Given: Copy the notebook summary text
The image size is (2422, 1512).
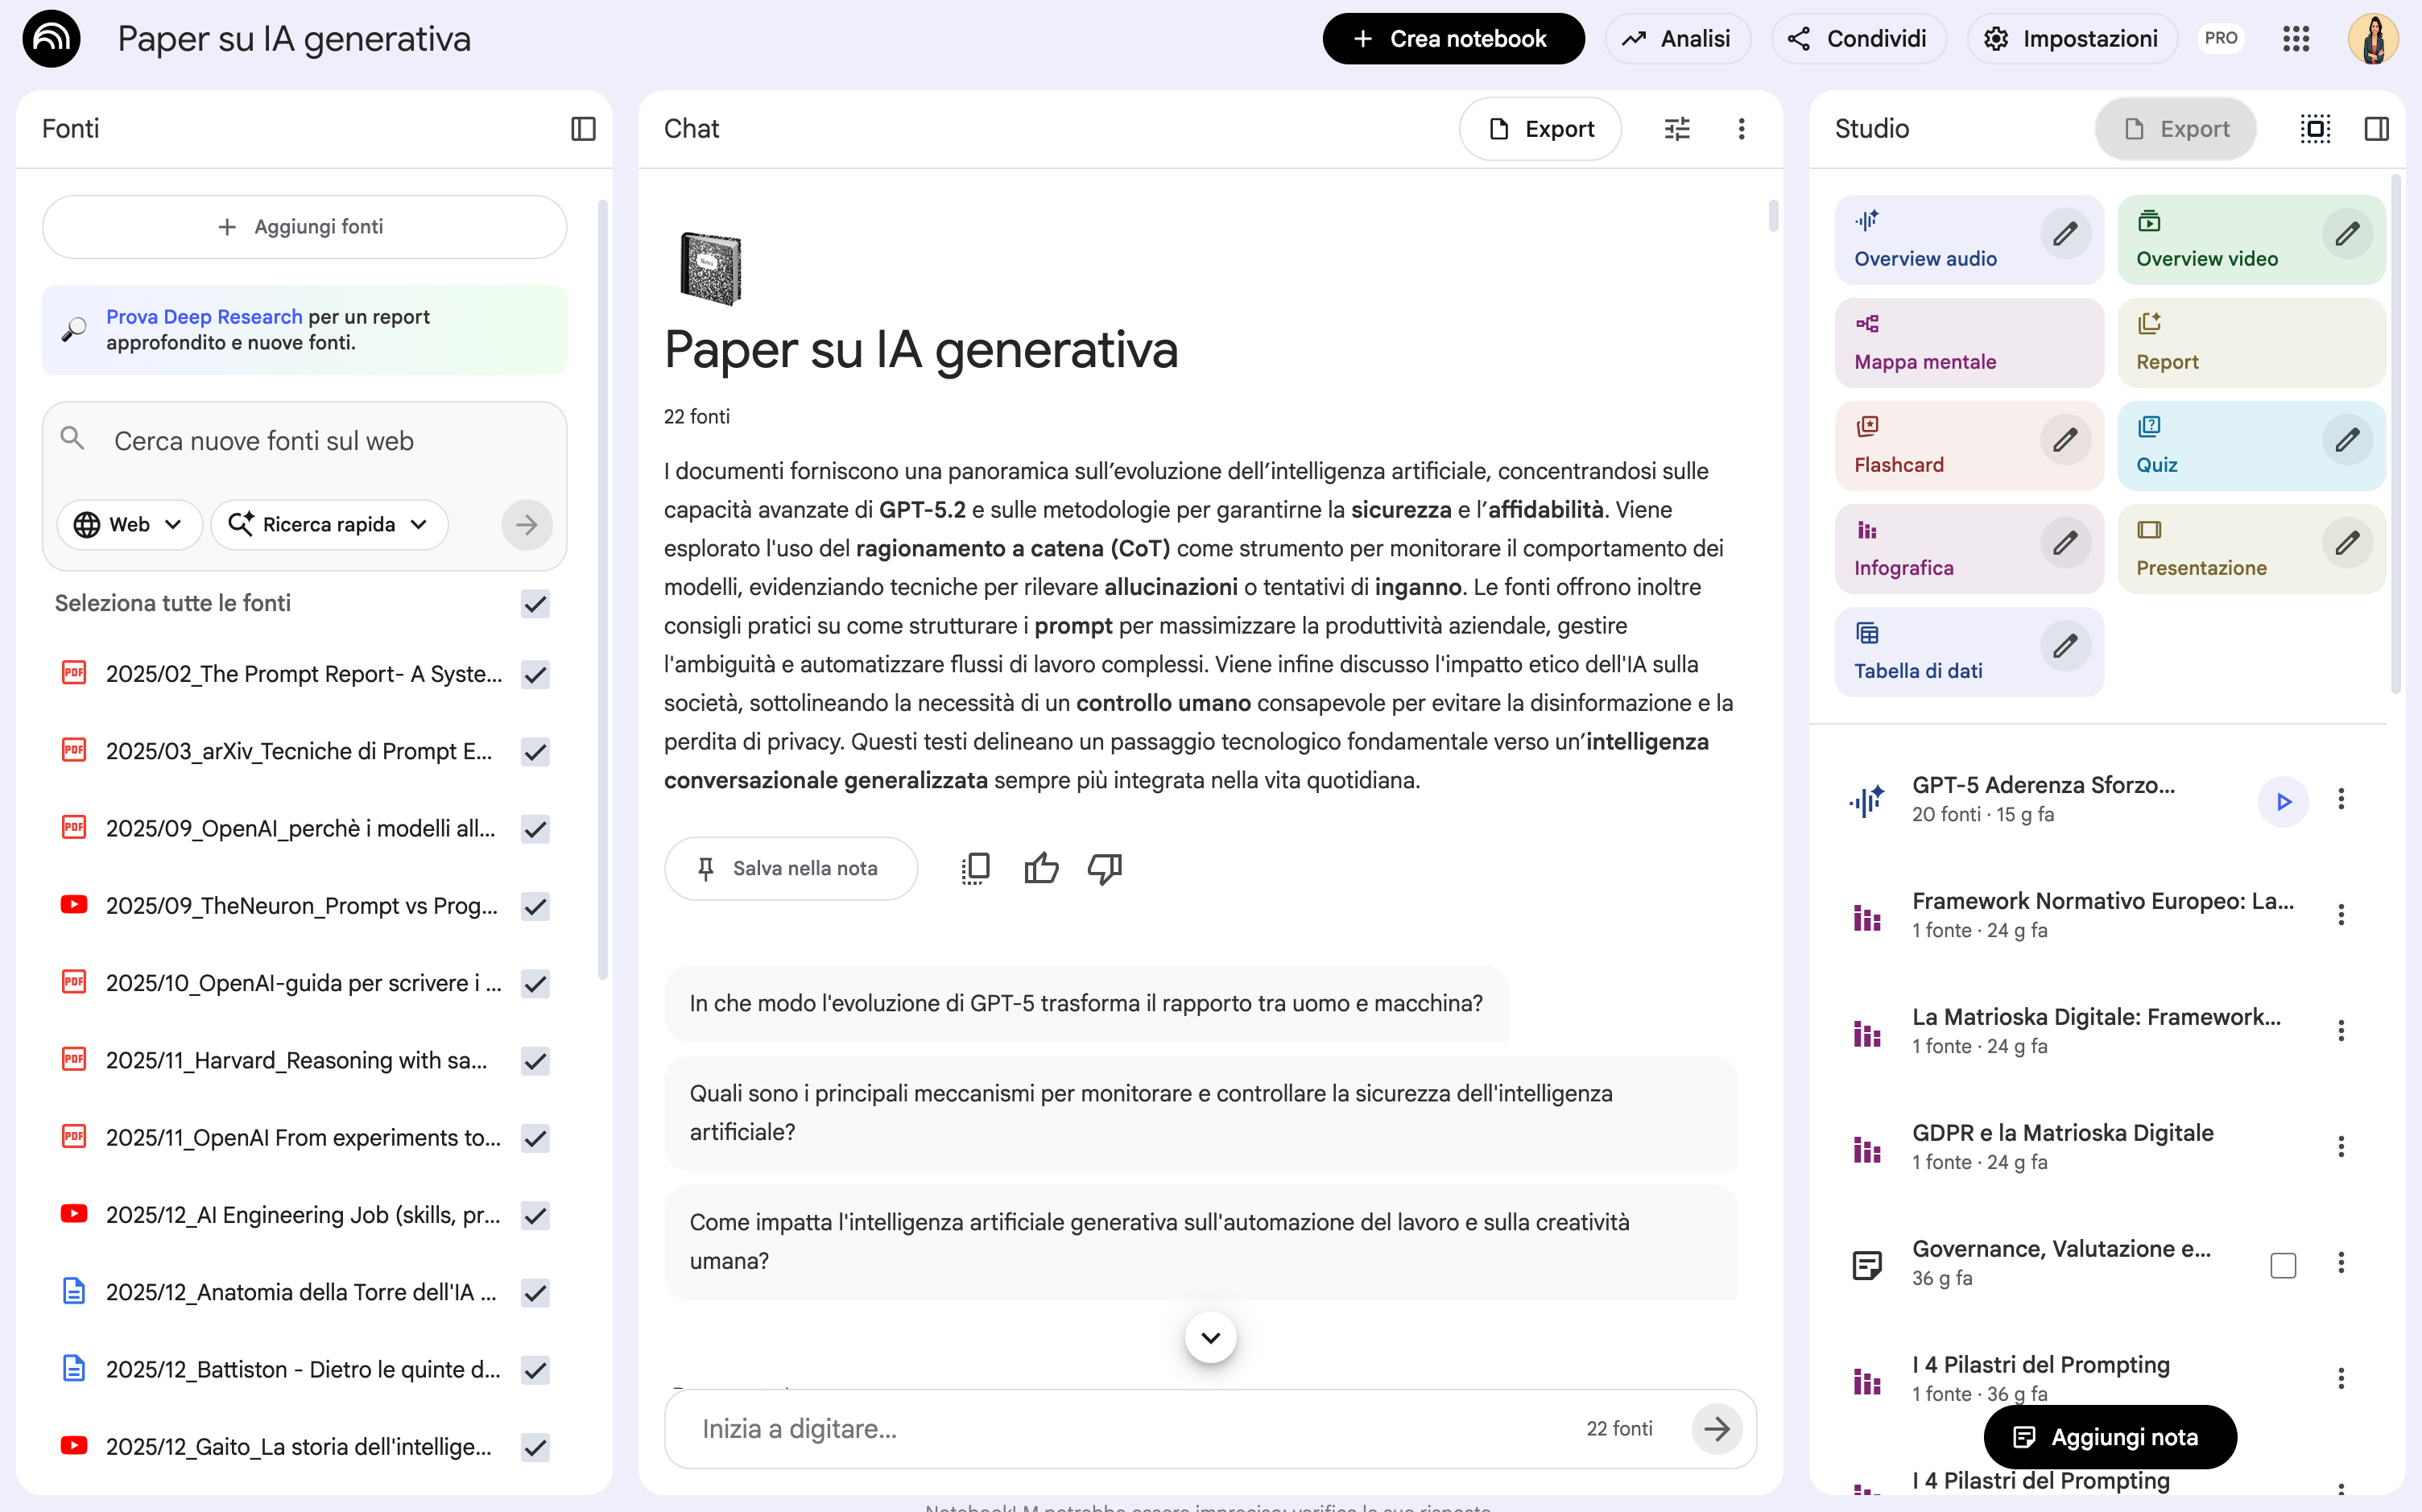Looking at the screenshot, I should click(976, 868).
